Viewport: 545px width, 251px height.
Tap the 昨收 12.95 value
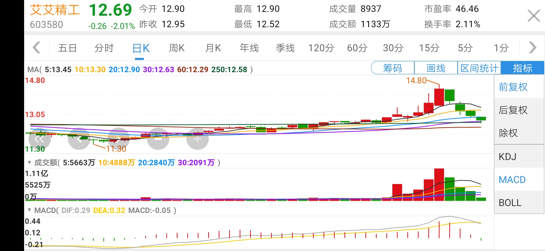pos(173,24)
